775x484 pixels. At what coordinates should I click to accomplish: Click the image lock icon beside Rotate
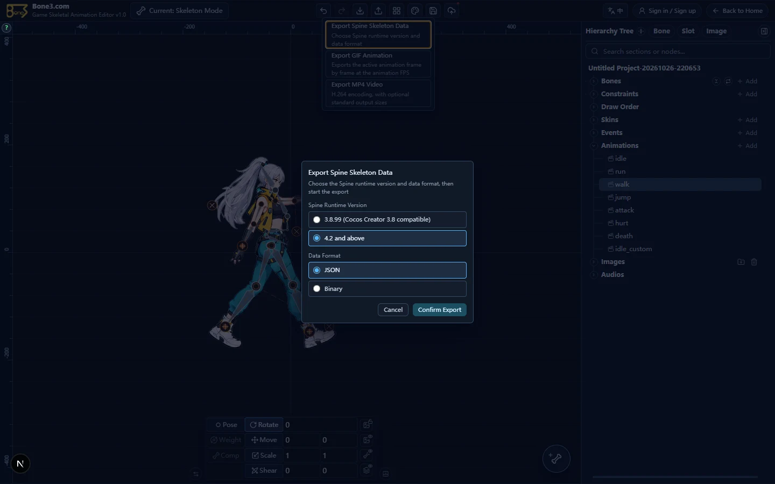pyautogui.click(x=368, y=424)
